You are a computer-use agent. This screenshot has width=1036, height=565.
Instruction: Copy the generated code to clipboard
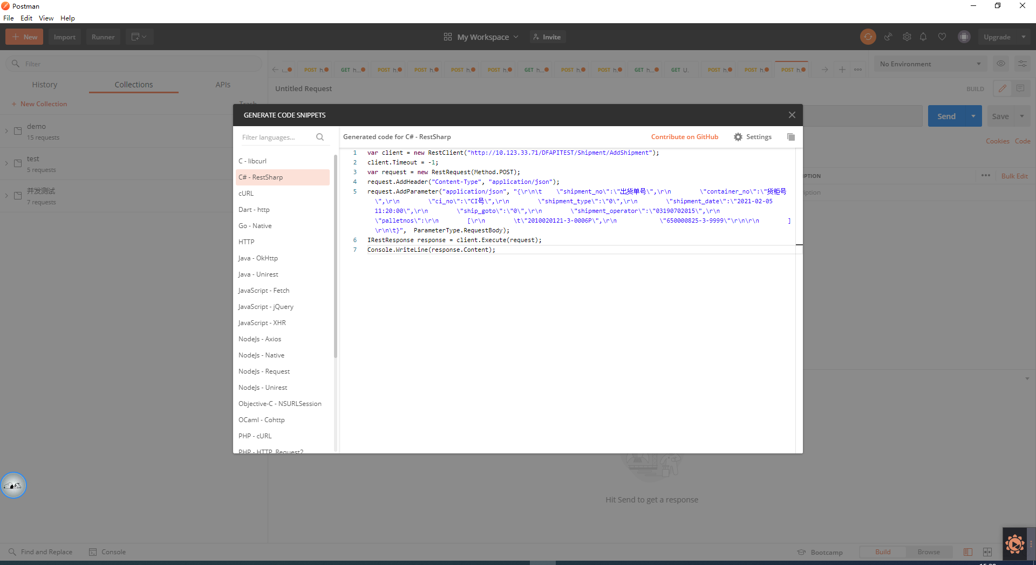coord(791,137)
